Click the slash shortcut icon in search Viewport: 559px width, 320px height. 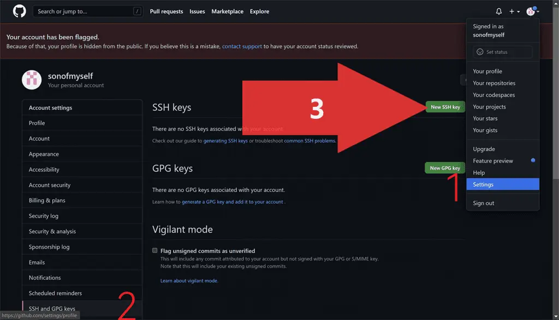[136, 11]
